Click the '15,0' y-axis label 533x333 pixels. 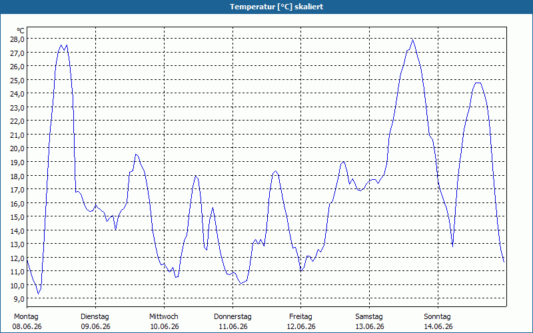pyautogui.click(x=17, y=217)
